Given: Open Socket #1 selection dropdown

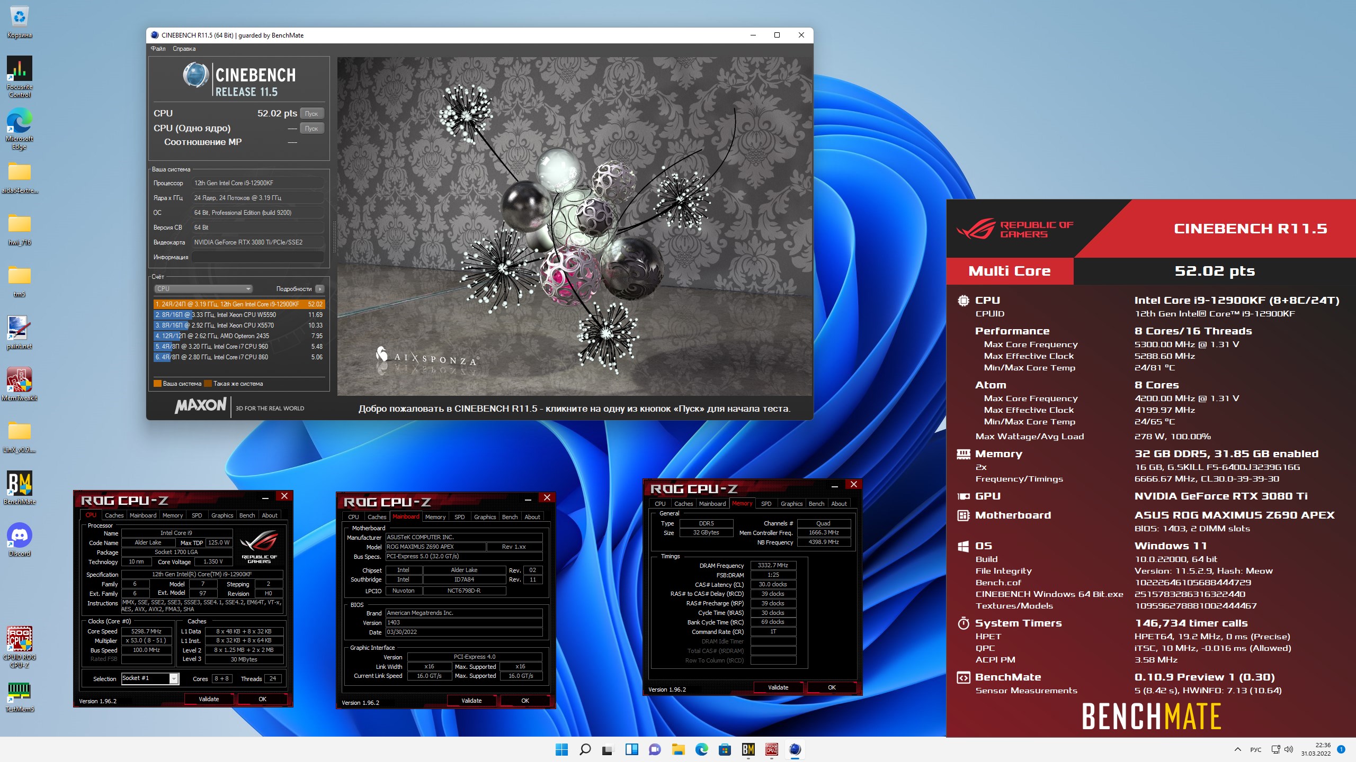Looking at the screenshot, I should (x=150, y=678).
